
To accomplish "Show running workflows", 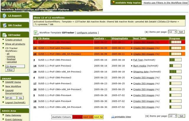I will tap(11, 56).
